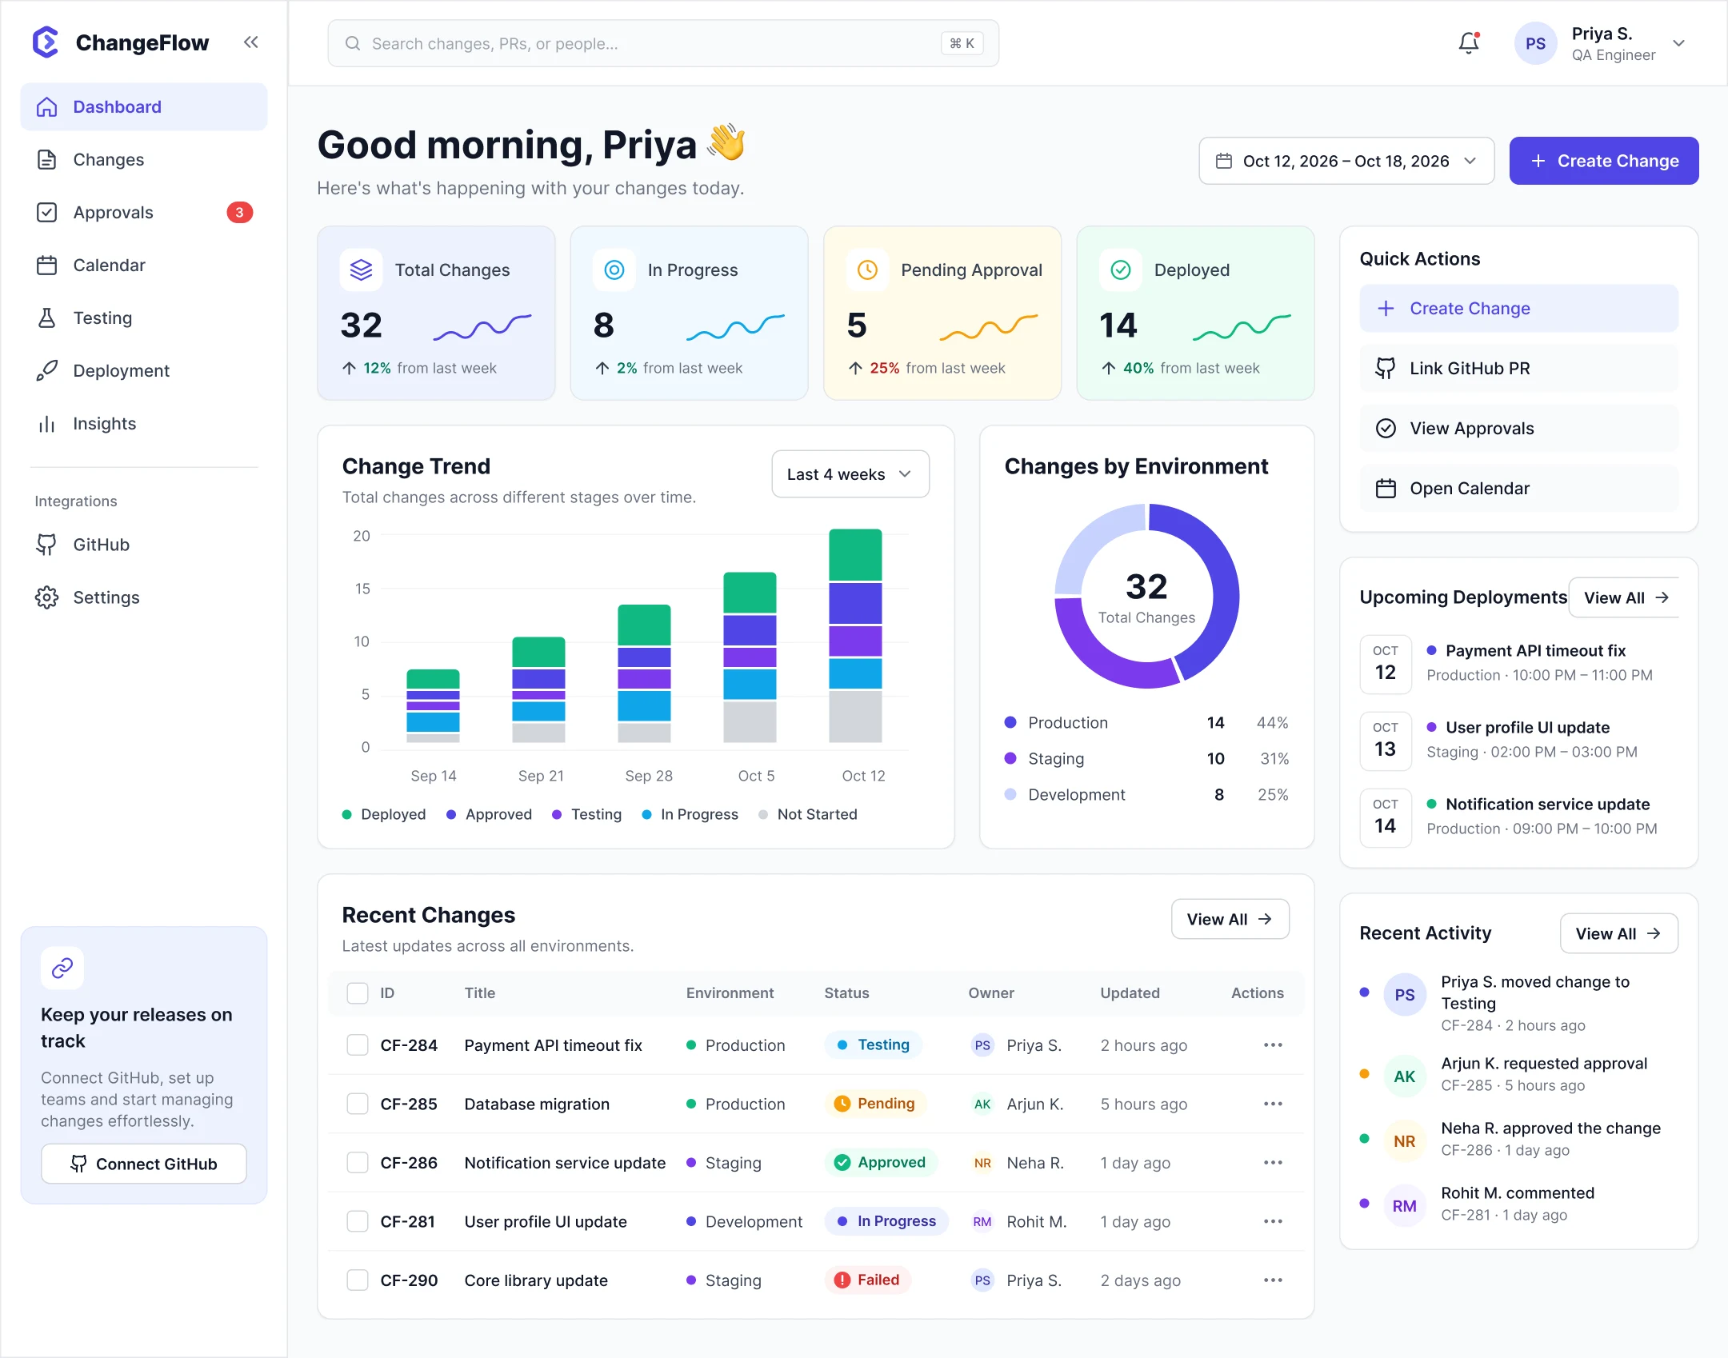Image resolution: width=1728 pixels, height=1358 pixels.
Task: Go to Deployment in the sidebar
Action: [144, 371]
